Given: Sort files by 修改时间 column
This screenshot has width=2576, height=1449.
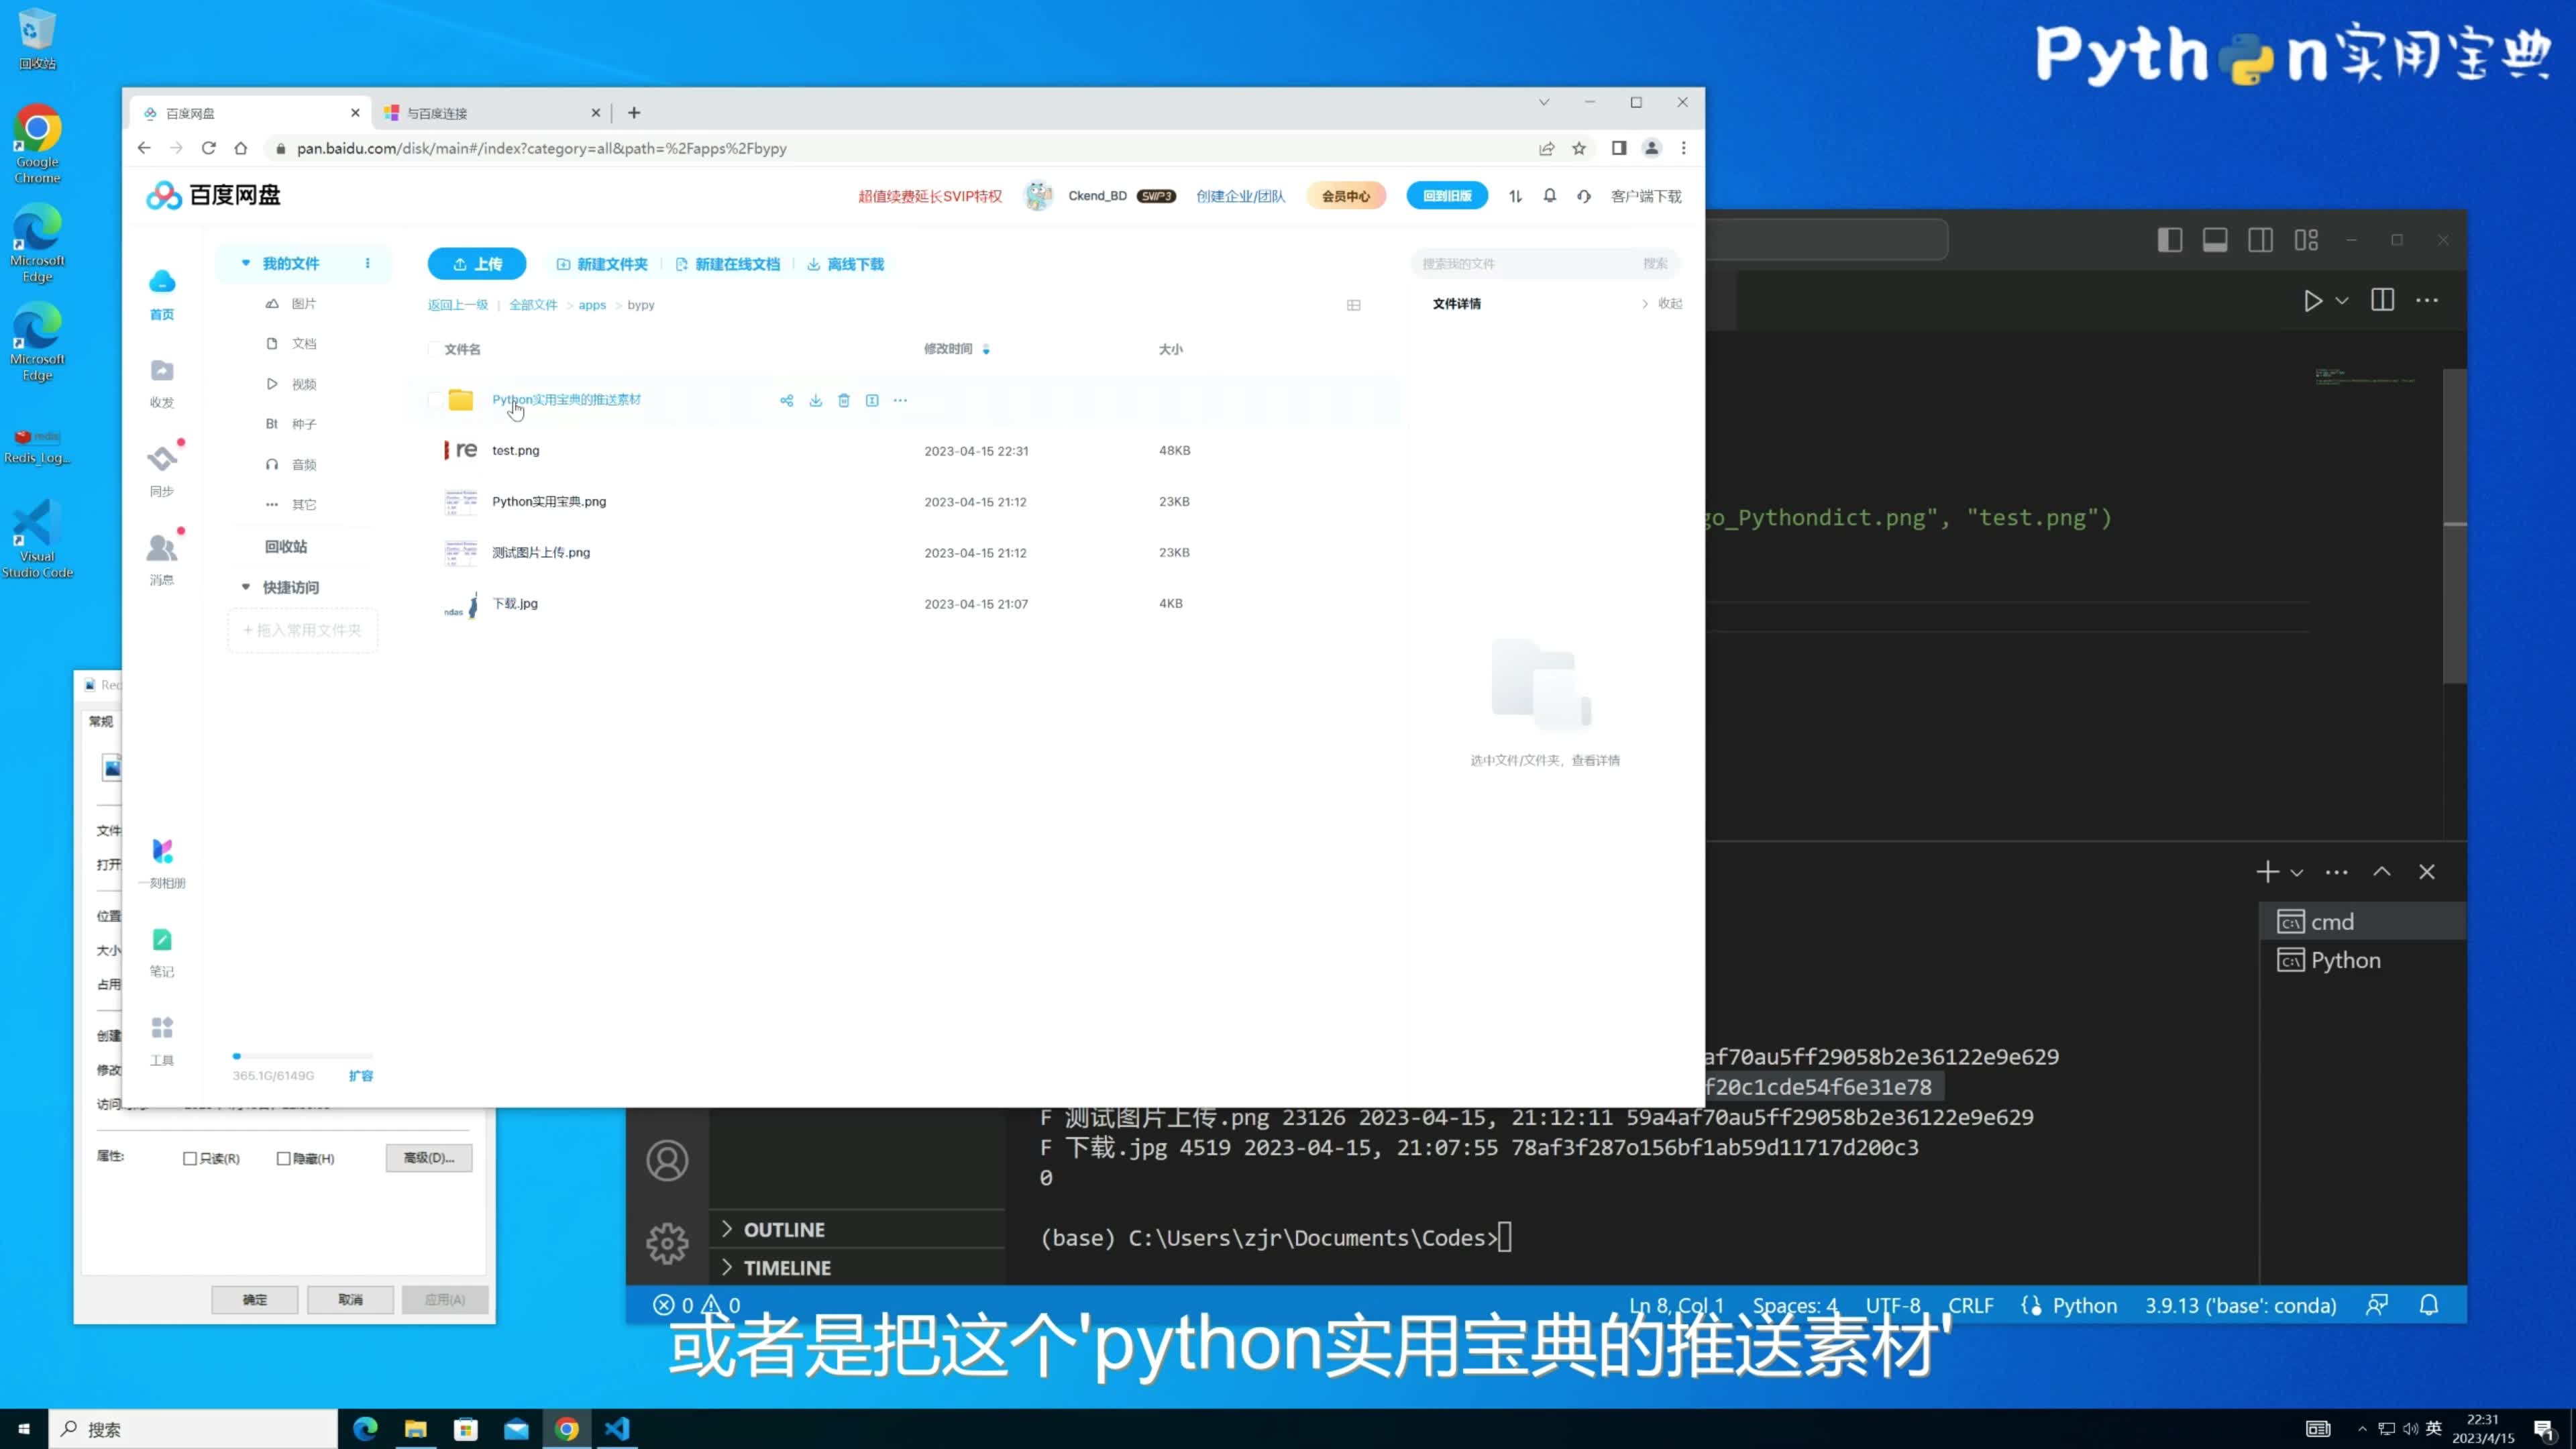Looking at the screenshot, I should coord(957,349).
